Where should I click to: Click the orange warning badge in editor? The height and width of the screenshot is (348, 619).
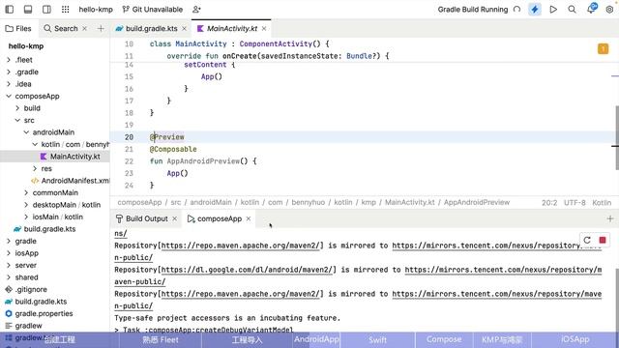point(603,49)
